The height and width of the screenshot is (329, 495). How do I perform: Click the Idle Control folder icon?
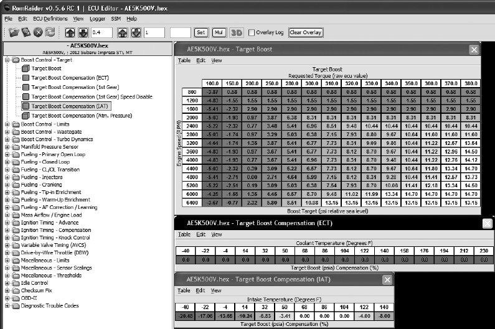(16, 283)
